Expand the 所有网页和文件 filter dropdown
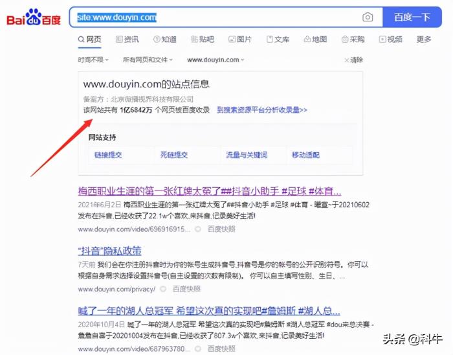Screen dimensions: 453x355 (148, 60)
